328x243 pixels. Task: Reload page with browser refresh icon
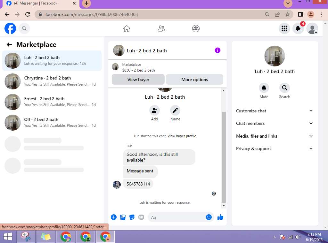(x=28, y=14)
